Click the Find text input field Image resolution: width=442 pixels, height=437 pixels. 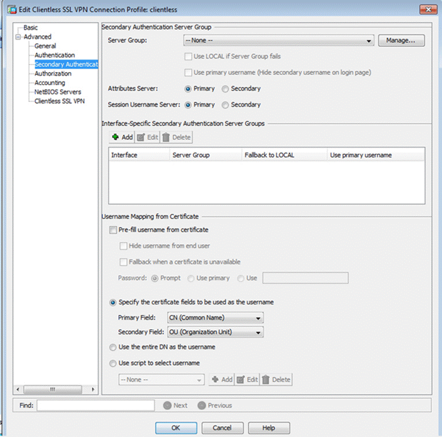95,405
